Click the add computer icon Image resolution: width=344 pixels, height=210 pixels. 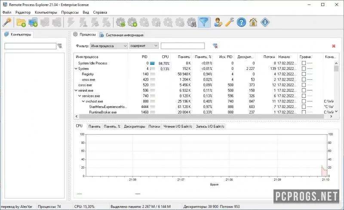33,22
